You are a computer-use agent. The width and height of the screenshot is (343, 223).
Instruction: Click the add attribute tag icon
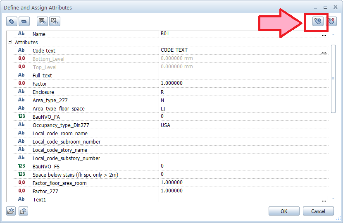(x=317, y=22)
